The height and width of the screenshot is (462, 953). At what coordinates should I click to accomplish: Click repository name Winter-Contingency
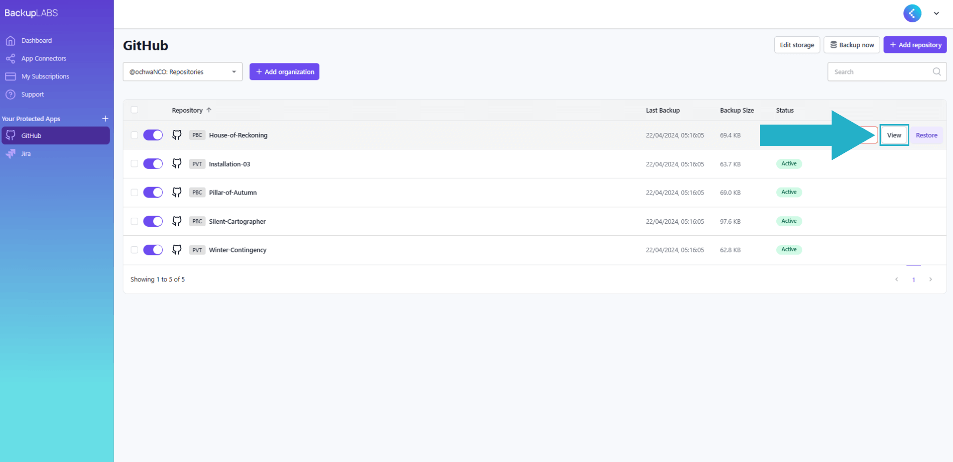(x=238, y=250)
